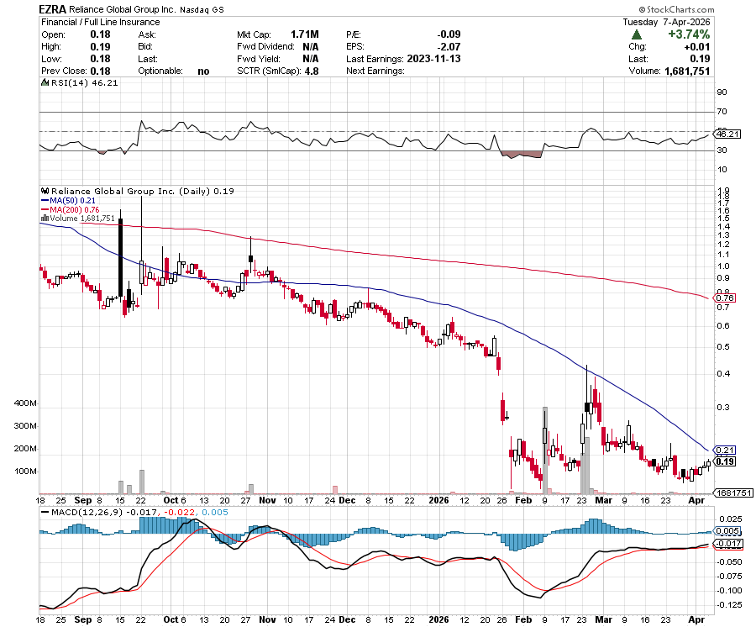Click the Volume histogram icon in the legend
The image size is (756, 627).
(x=44, y=216)
